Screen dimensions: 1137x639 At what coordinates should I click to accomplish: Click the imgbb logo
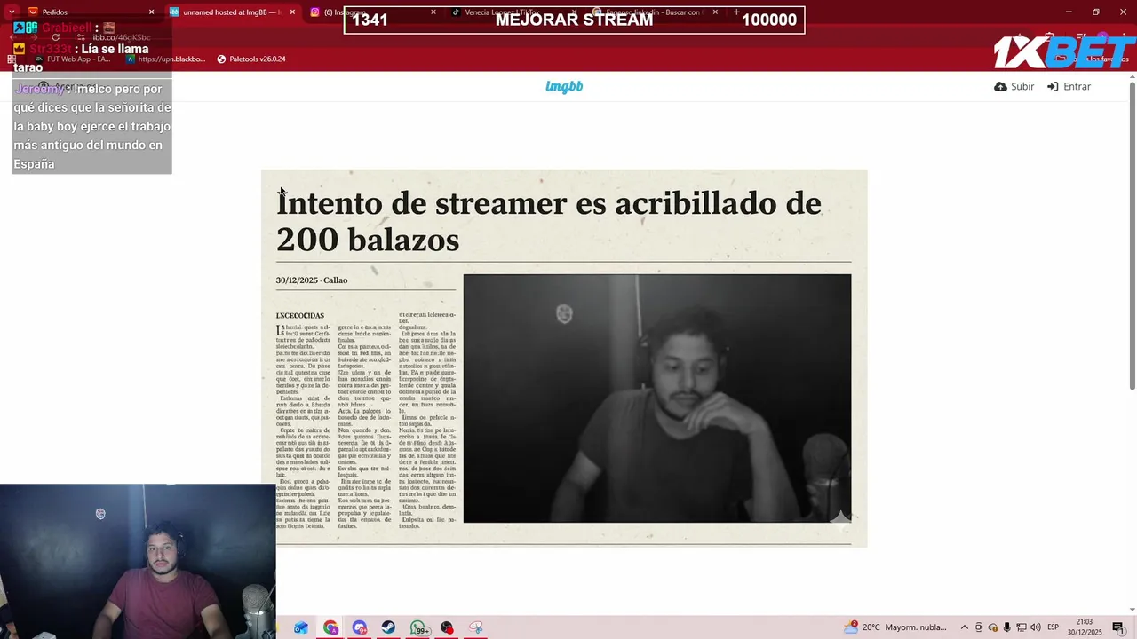[x=564, y=86]
